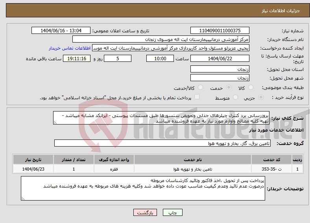Click the quantity cell showing 1
This screenshot has width=310, height=223.
coord(74,169)
